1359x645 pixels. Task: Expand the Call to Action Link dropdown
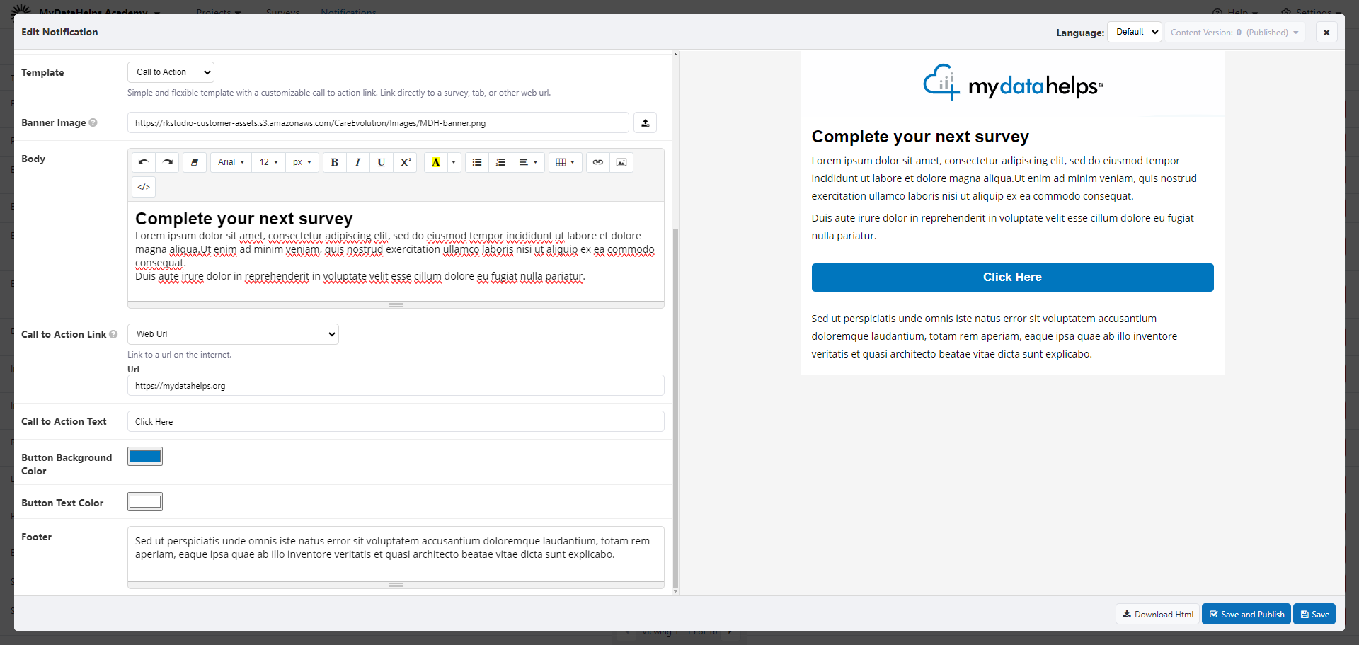coord(233,334)
